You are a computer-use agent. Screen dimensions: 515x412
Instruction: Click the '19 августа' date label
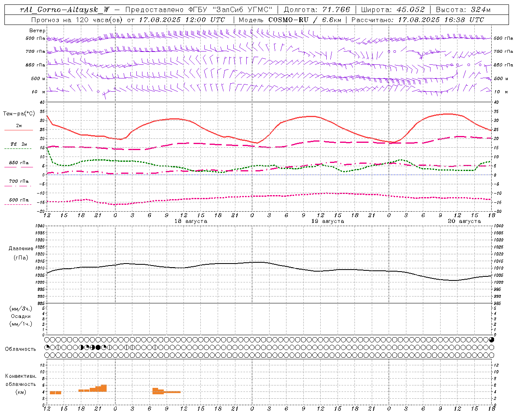tap(328, 221)
